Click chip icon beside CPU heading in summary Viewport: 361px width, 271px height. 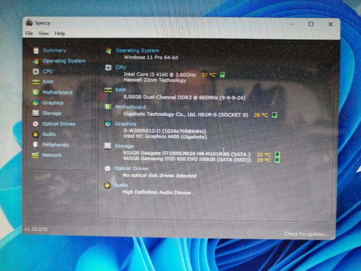point(108,68)
